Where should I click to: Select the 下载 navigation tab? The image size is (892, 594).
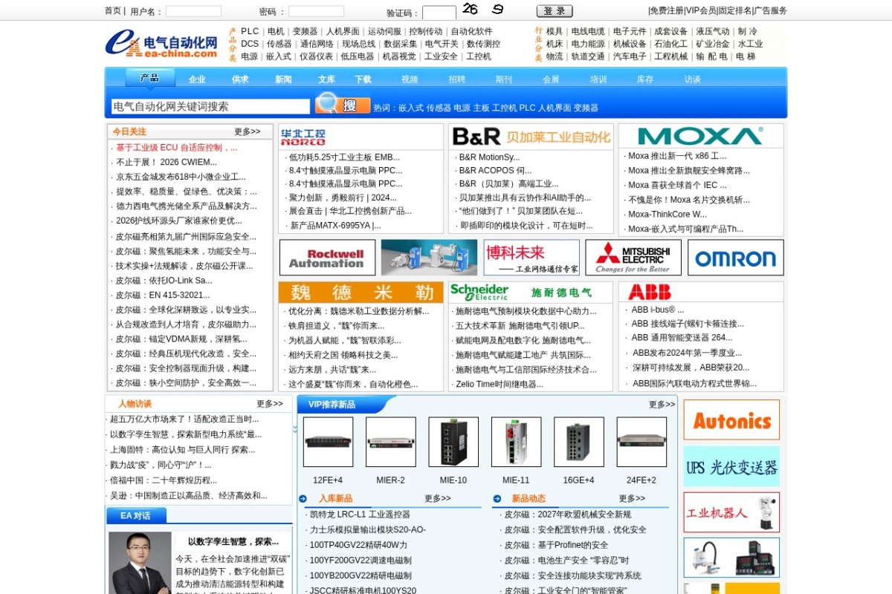(363, 79)
